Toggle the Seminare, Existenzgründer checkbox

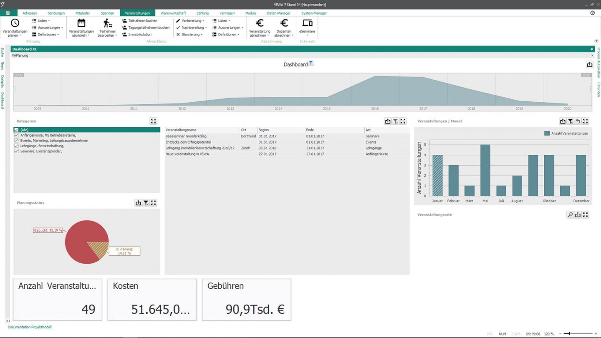click(17, 151)
